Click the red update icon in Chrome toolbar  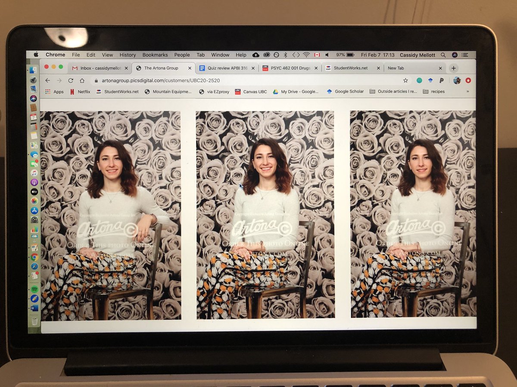468,80
